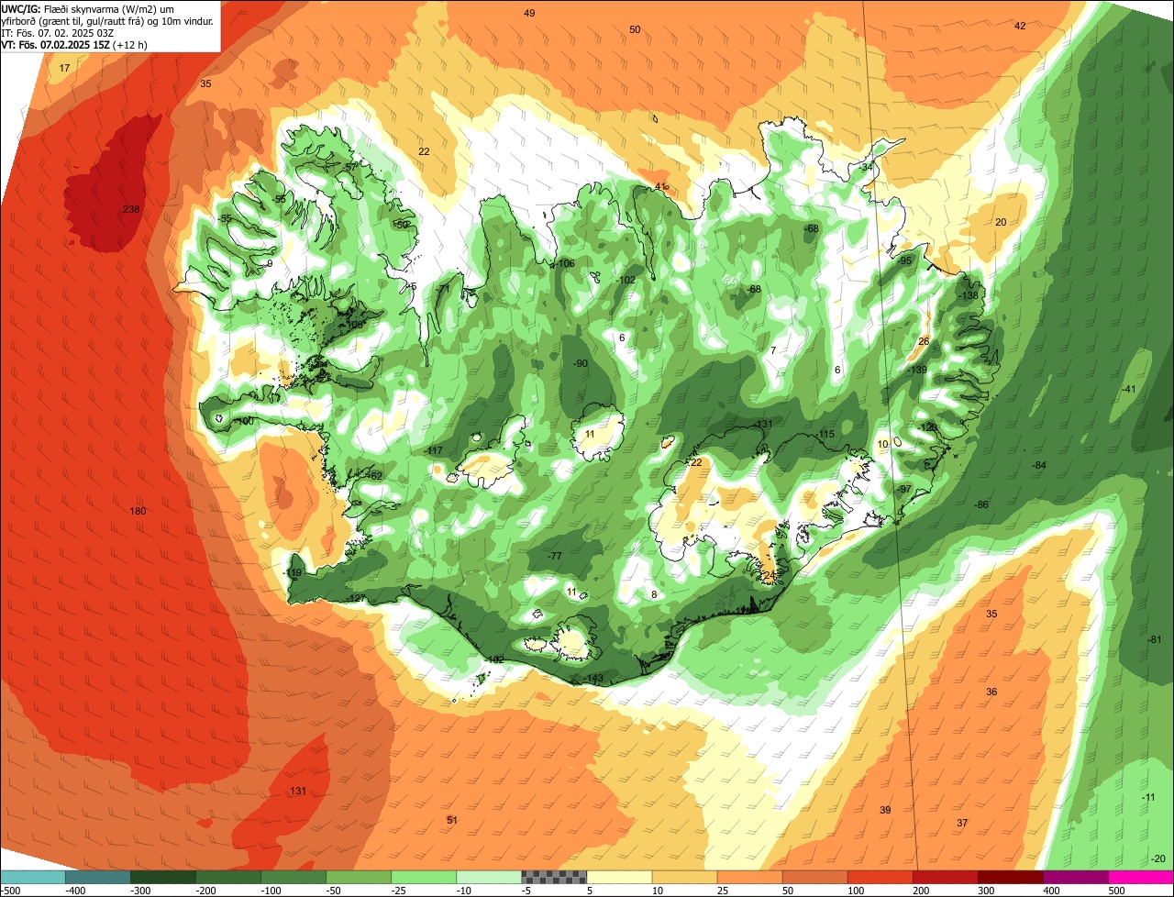This screenshot has width=1174, height=897.
Task: Click the pale green -10 to -5 legend swatch
Action: [489, 877]
